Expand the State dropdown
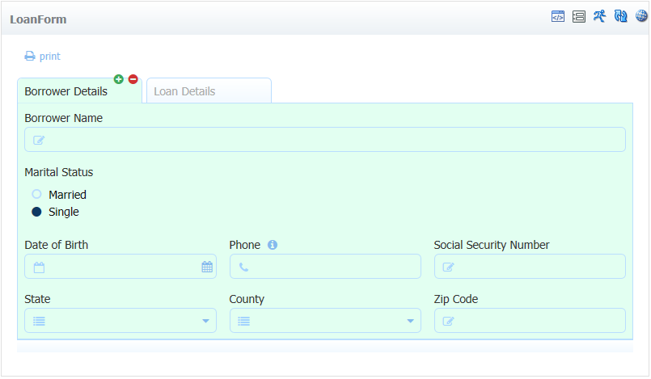Image resolution: width=651 pixels, height=379 pixels. 120,321
